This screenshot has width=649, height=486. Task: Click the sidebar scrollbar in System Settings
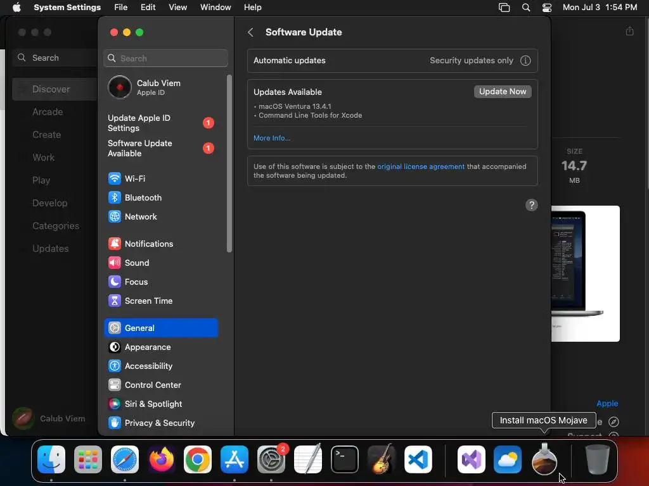coord(229,164)
